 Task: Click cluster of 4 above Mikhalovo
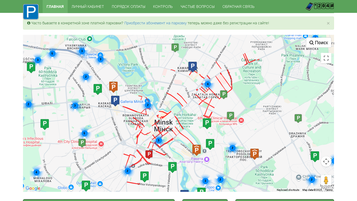(37, 173)
